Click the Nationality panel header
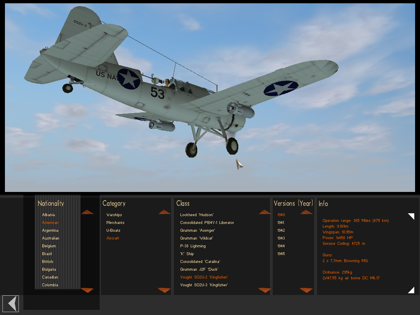Screen dimensions: 420x315 51,203
